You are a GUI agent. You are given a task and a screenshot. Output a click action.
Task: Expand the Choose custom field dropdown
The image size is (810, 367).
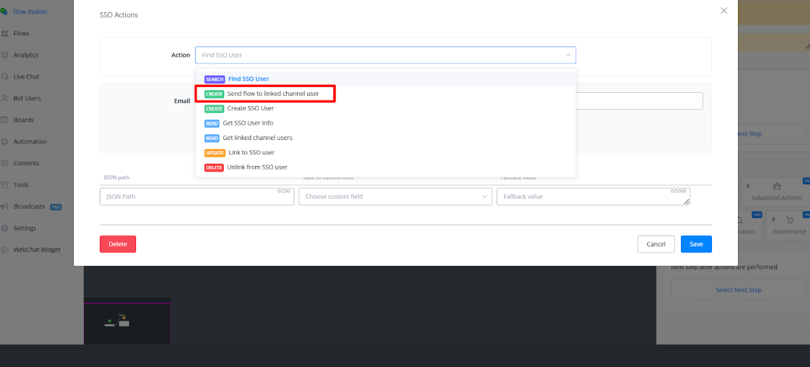pyautogui.click(x=395, y=196)
